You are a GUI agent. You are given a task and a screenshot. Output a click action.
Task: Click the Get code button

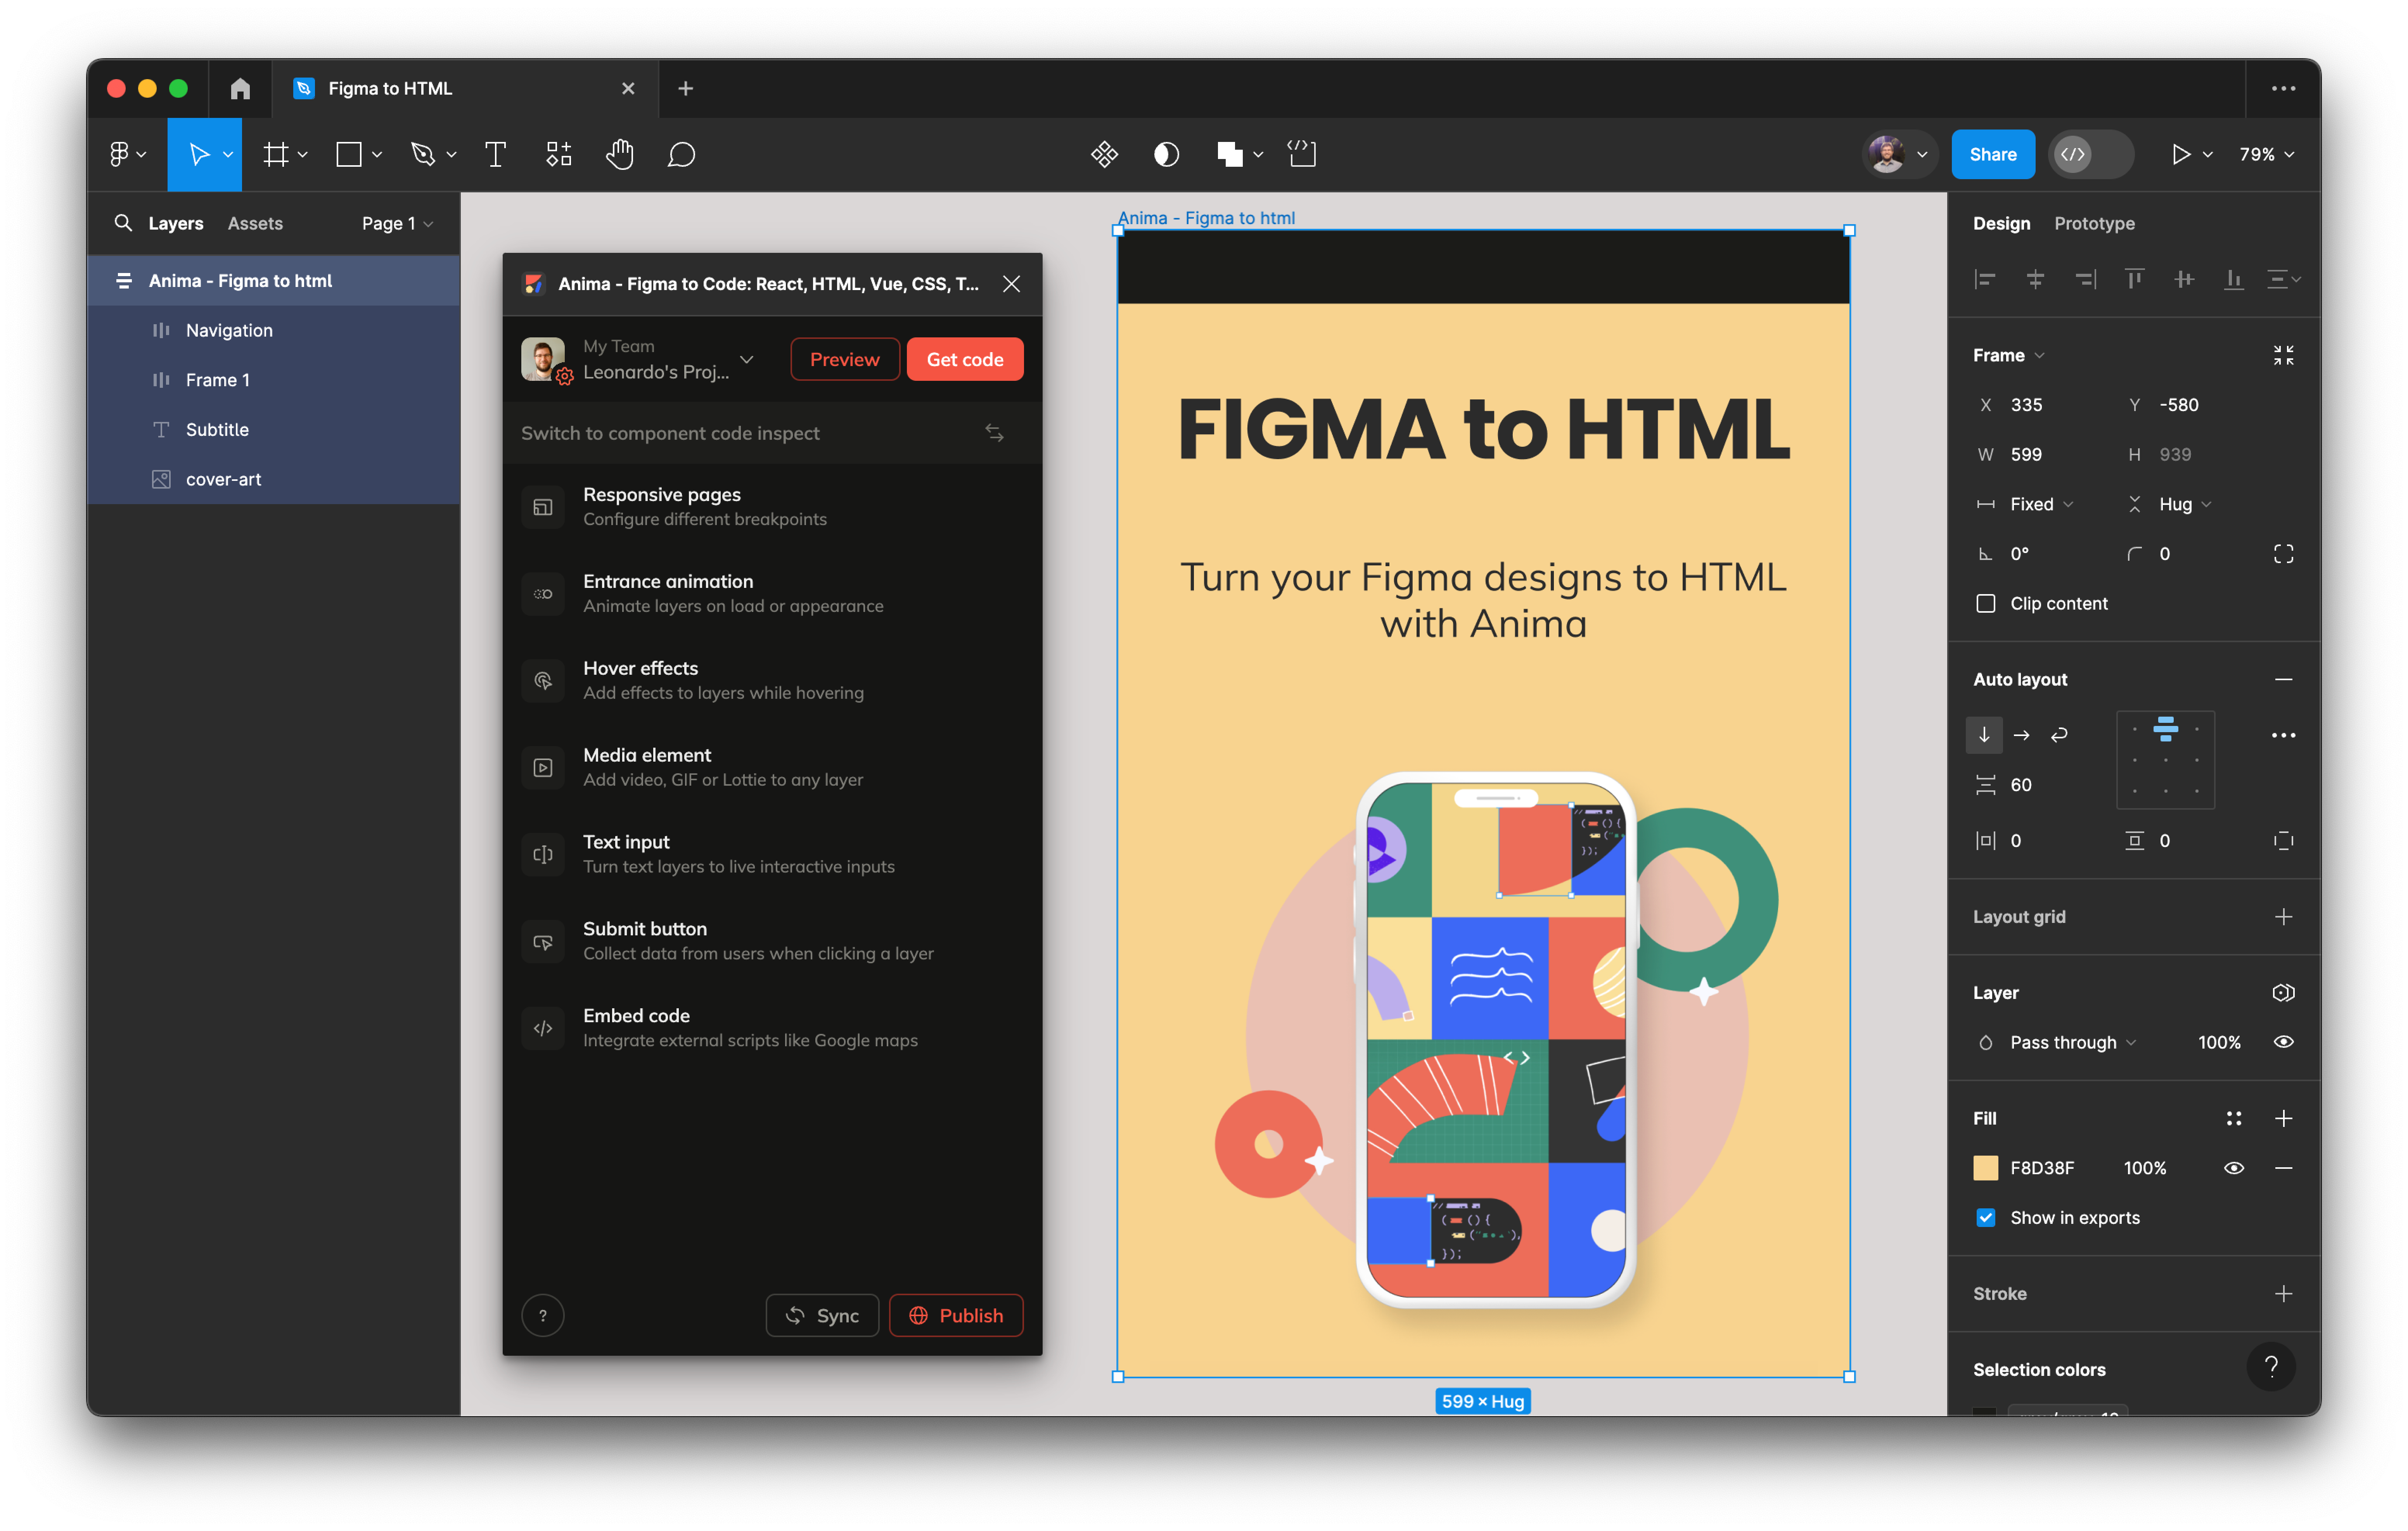point(964,359)
